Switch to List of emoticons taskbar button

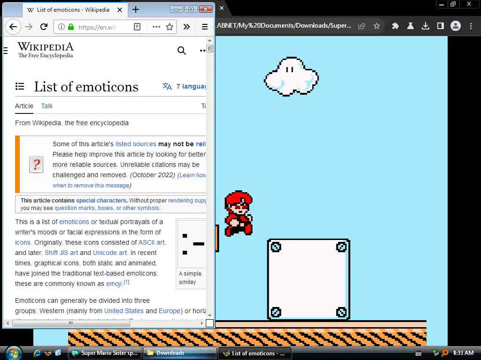(255, 353)
